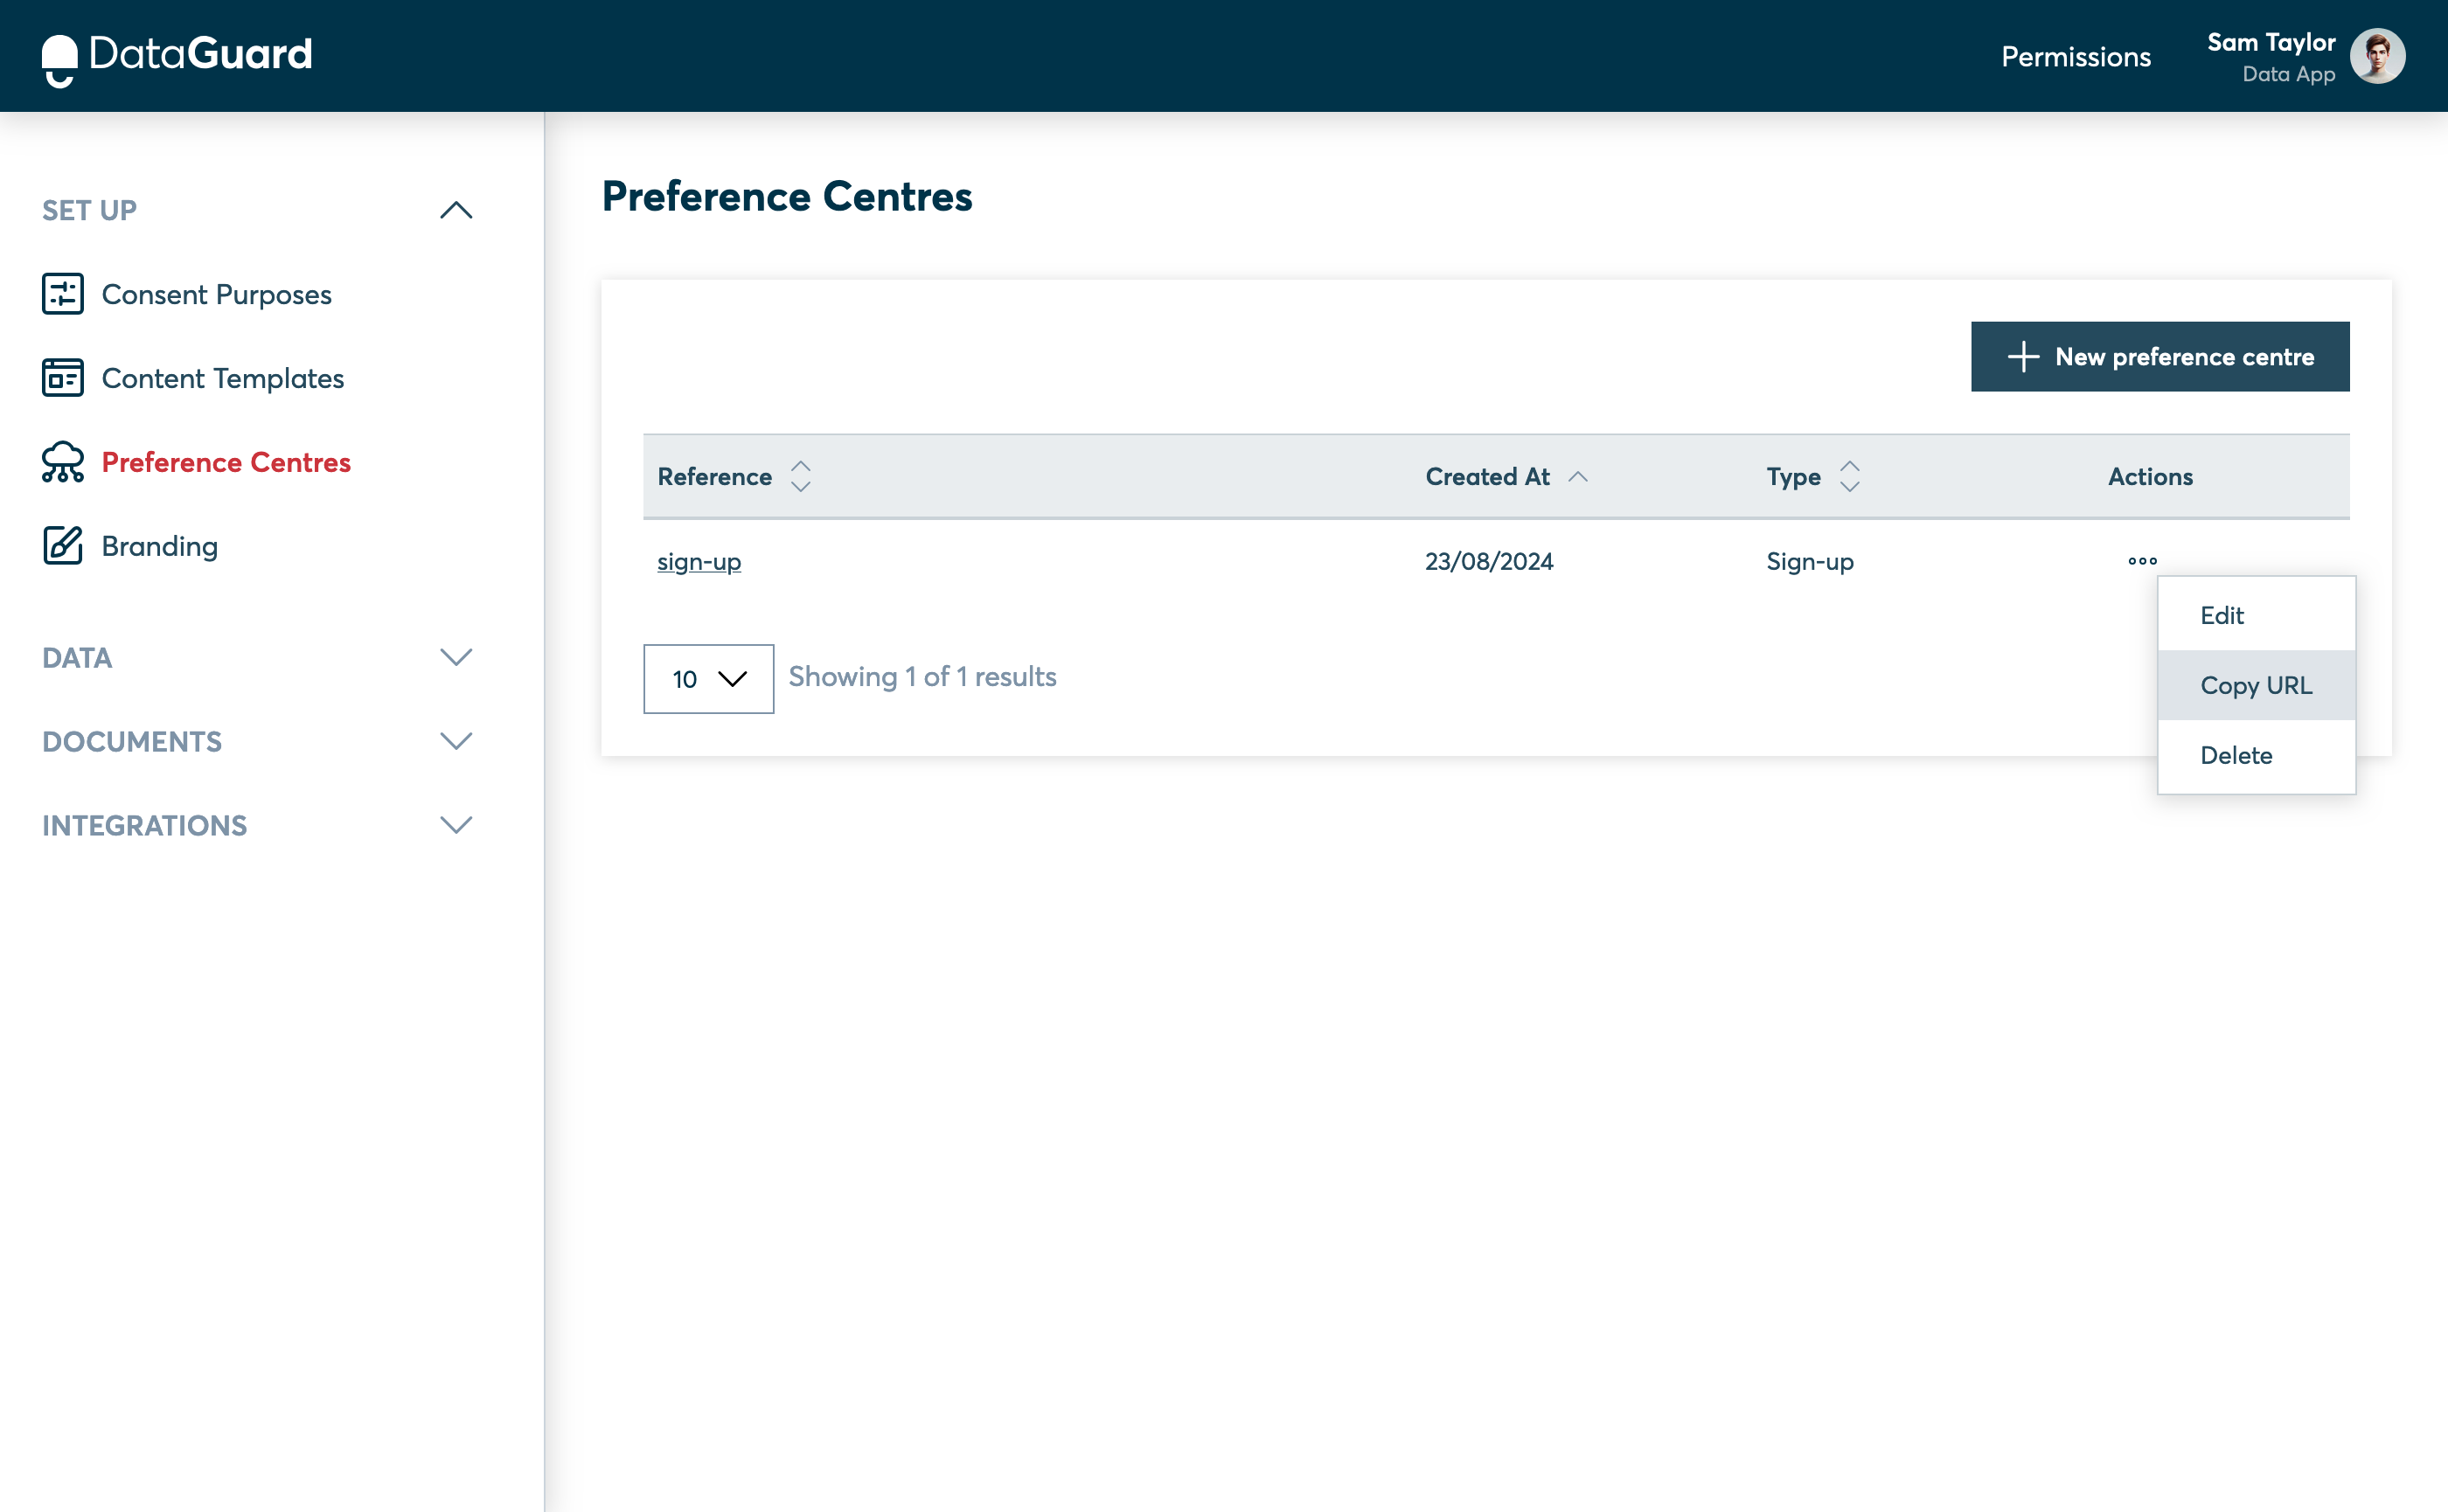
Task: Click the Consent Purposes icon in sidebar
Action: pos(61,294)
